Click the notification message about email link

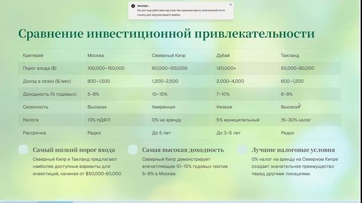pos(181,12)
